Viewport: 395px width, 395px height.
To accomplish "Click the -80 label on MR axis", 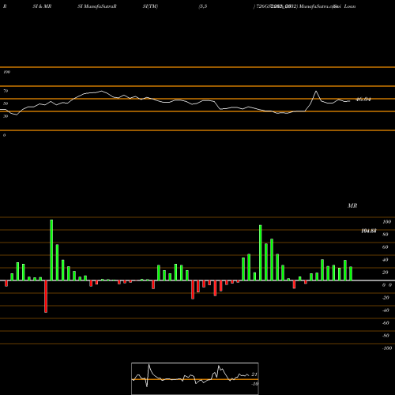I will [x=386, y=336].
